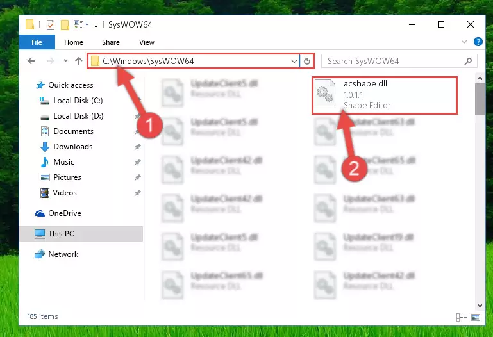Switch to Large icons view layout

point(476,318)
